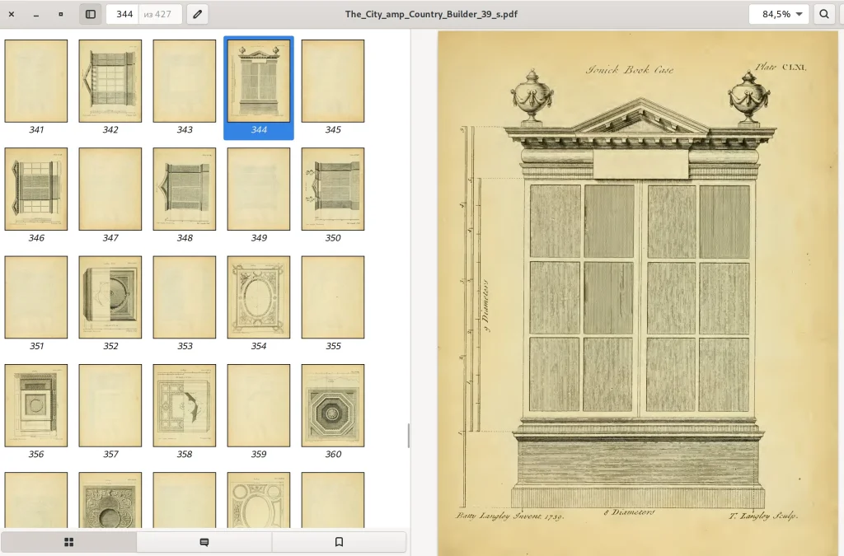Viewport: 844px width, 556px height.
Task: Select page 358 thumbnail
Action: point(185,405)
